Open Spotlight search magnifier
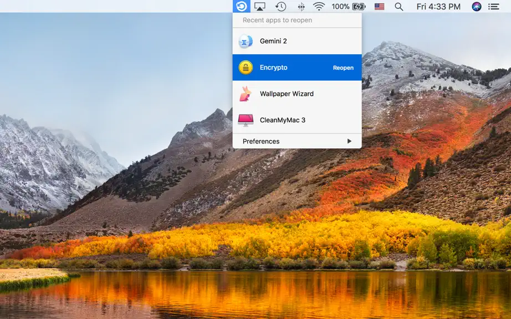The height and width of the screenshot is (319, 511). coord(399,7)
